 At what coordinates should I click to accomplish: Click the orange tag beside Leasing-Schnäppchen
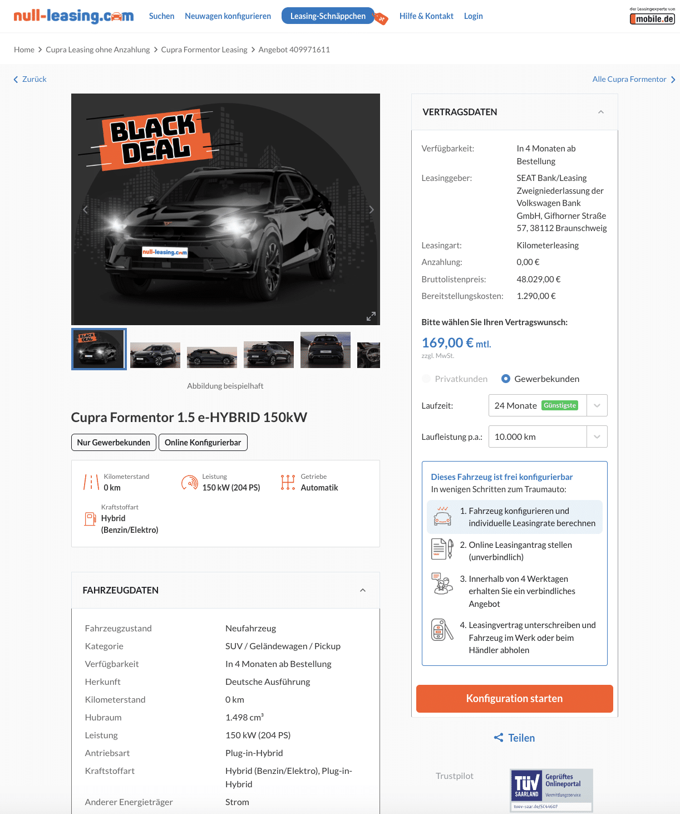coord(381,18)
